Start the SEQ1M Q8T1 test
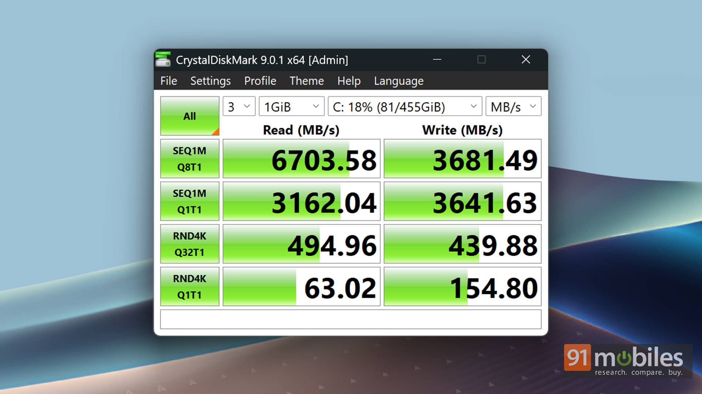Screen dimensions: 702x394 coord(189,159)
